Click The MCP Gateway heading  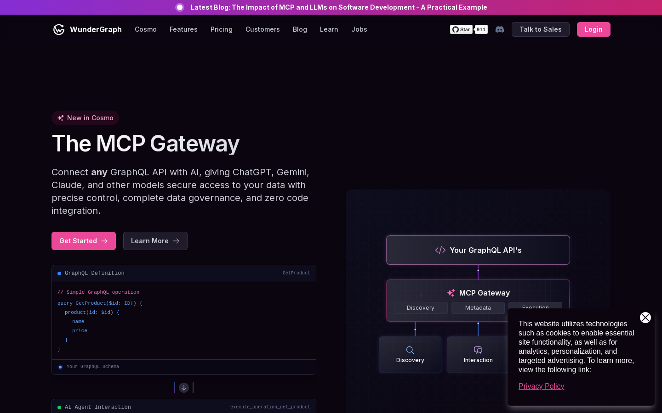point(146,144)
